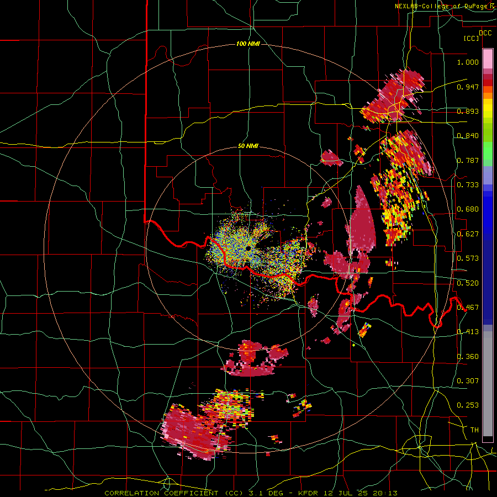Click the 50 NMI range ring label
Screen dimensions: 497x497
coord(248,146)
